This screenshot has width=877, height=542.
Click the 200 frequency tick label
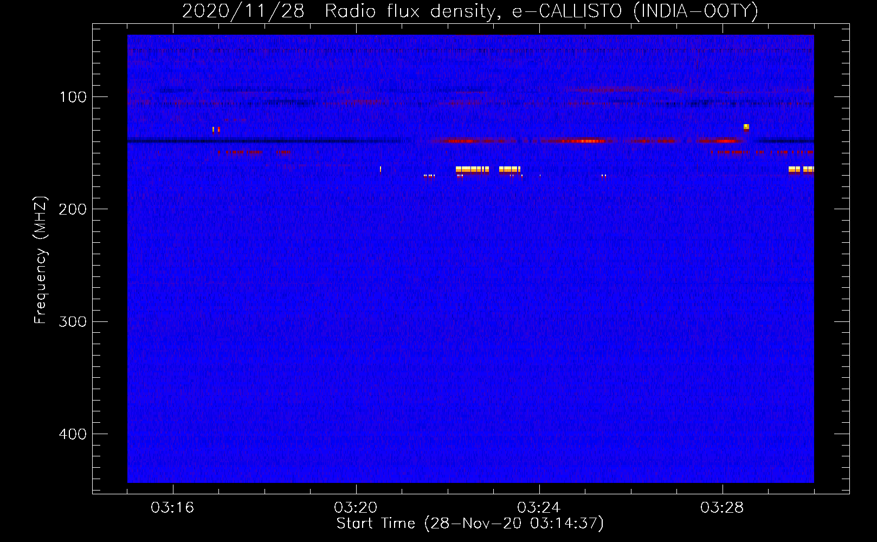pos(73,210)
